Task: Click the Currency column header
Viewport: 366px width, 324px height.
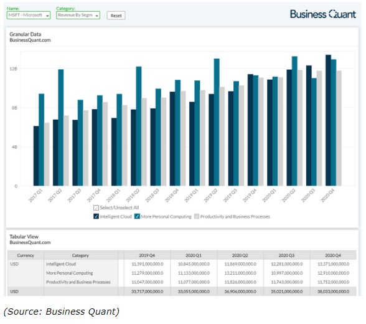Action: tap(26, 255)
